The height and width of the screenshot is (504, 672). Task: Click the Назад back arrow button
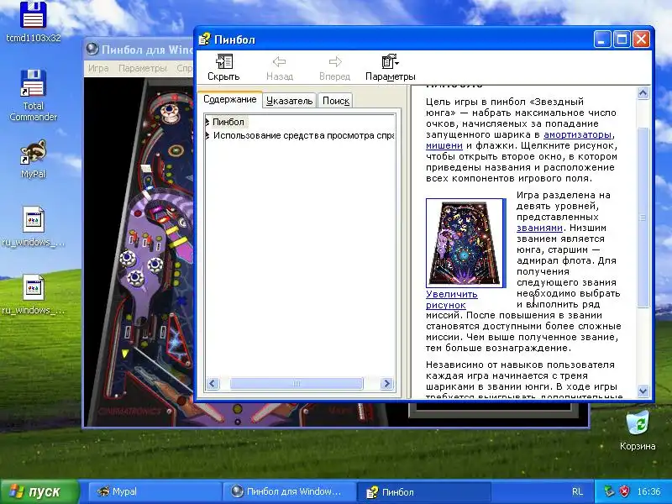pos(280,68)
